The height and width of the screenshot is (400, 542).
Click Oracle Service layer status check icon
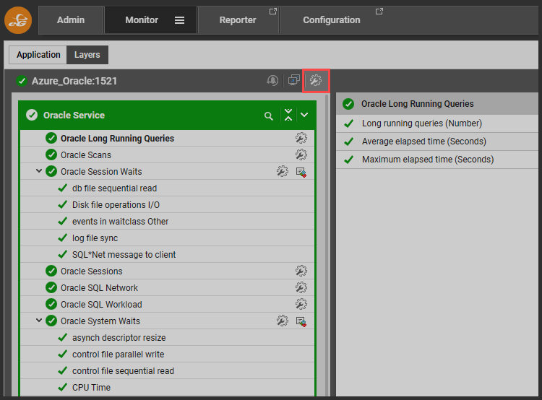[x=32, y=115]
